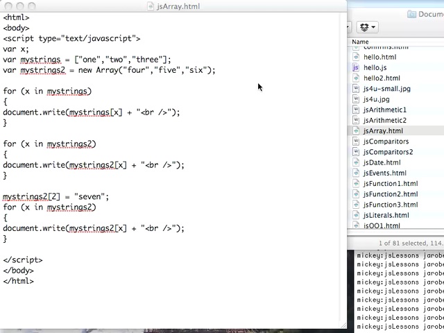Place cursor in 'var x;' line
Screen dimensions: 444x333
pyautogui.click(x=16, y=49)
